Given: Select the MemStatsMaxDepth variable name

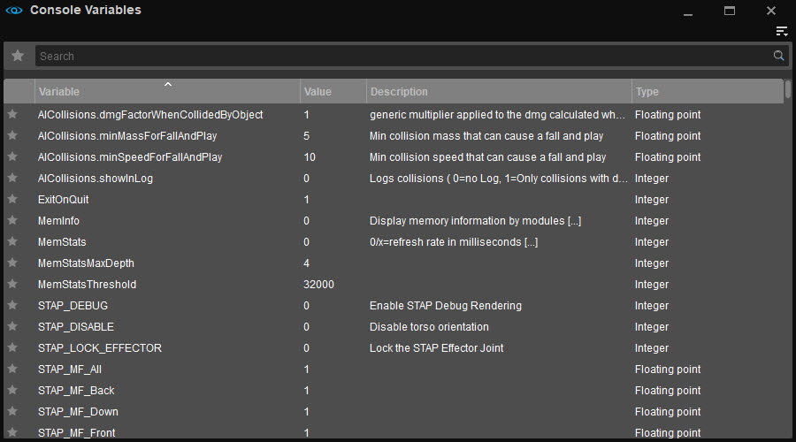Looking at the screenshot, I should [x=87, y=263].
